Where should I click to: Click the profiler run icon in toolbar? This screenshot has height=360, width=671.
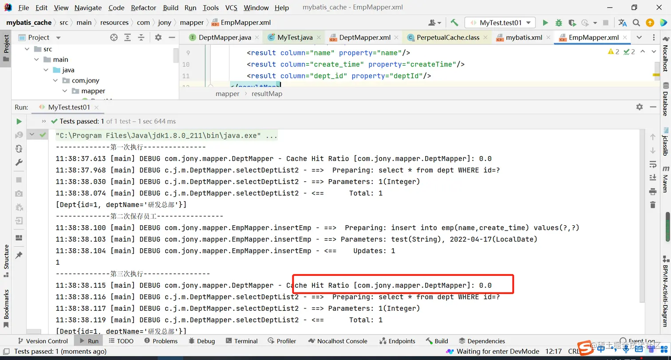pyautogui.click(x=586, y=23)
